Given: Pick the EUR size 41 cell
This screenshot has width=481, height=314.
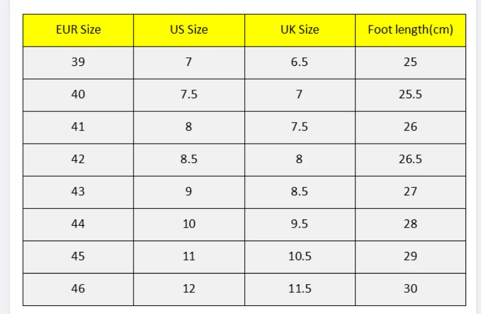Looking at the screenshot, I should tap(78, 127).
